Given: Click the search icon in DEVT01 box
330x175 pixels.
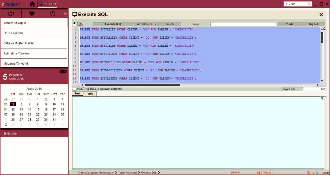Looking at the screenshot, I should coord(309,4).
